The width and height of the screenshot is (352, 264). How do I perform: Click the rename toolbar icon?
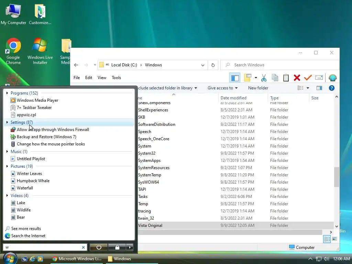tap(319, 78)
